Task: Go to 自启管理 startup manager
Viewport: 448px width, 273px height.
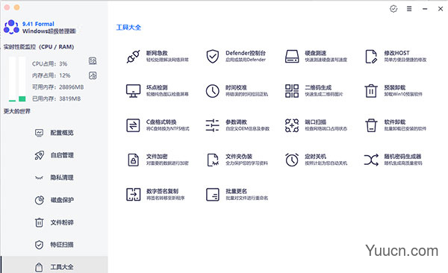Action: (x=55, y=155)
